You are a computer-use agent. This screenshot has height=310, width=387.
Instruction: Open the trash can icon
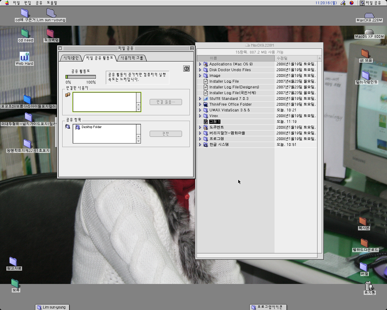pos(369,286)
